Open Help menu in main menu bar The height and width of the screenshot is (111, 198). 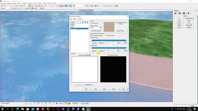(x=54, y=3)
